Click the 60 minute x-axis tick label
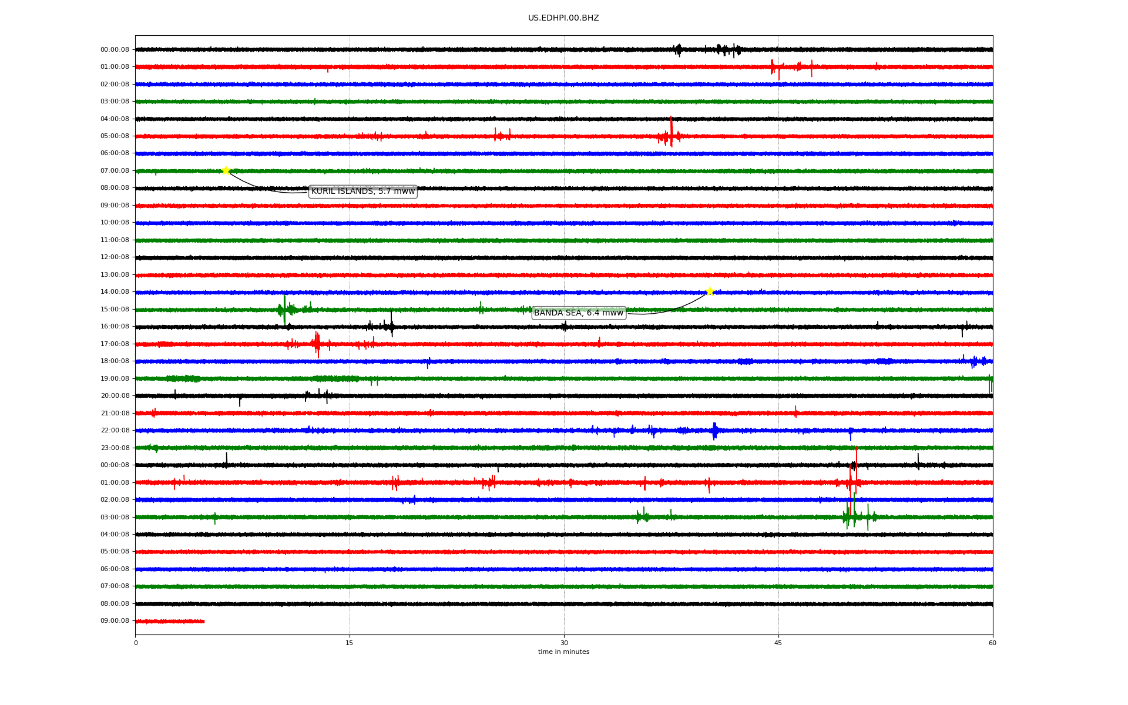This screenshot has width=1128, height=705. pos(992,643)
